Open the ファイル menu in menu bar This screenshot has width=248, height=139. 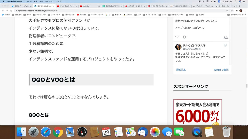coord(28,2)
